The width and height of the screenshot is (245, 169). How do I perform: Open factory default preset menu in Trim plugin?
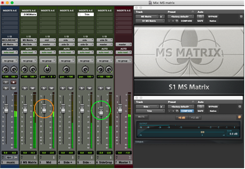pyautogui.click(x=181, y=107)
